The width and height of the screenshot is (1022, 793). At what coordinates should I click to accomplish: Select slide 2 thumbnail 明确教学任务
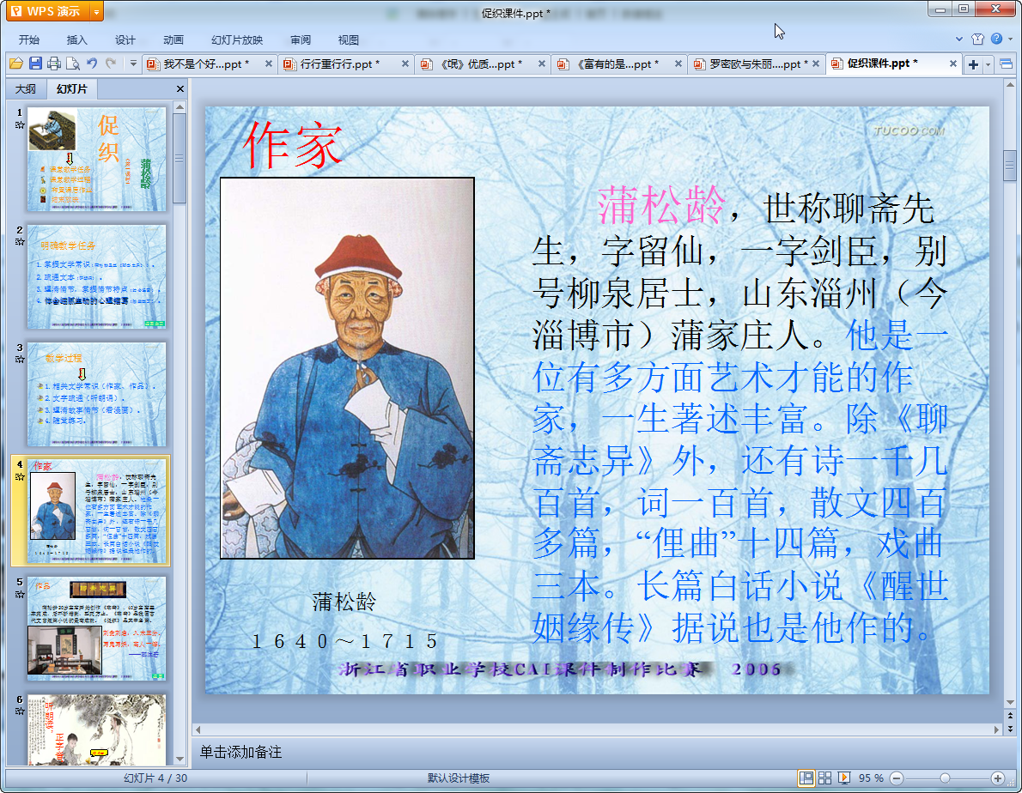pyautogui.click(x=96, y=276)
